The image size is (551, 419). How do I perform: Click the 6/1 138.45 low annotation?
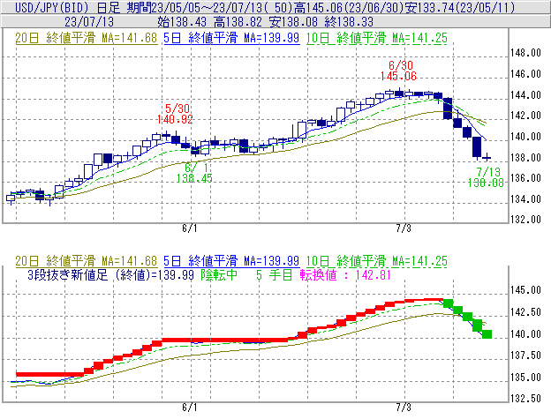point(194,173)
